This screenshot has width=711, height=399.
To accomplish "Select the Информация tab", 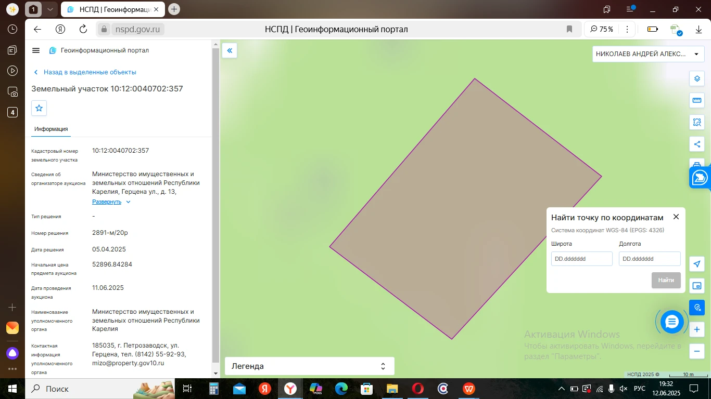I will point(51,129).
